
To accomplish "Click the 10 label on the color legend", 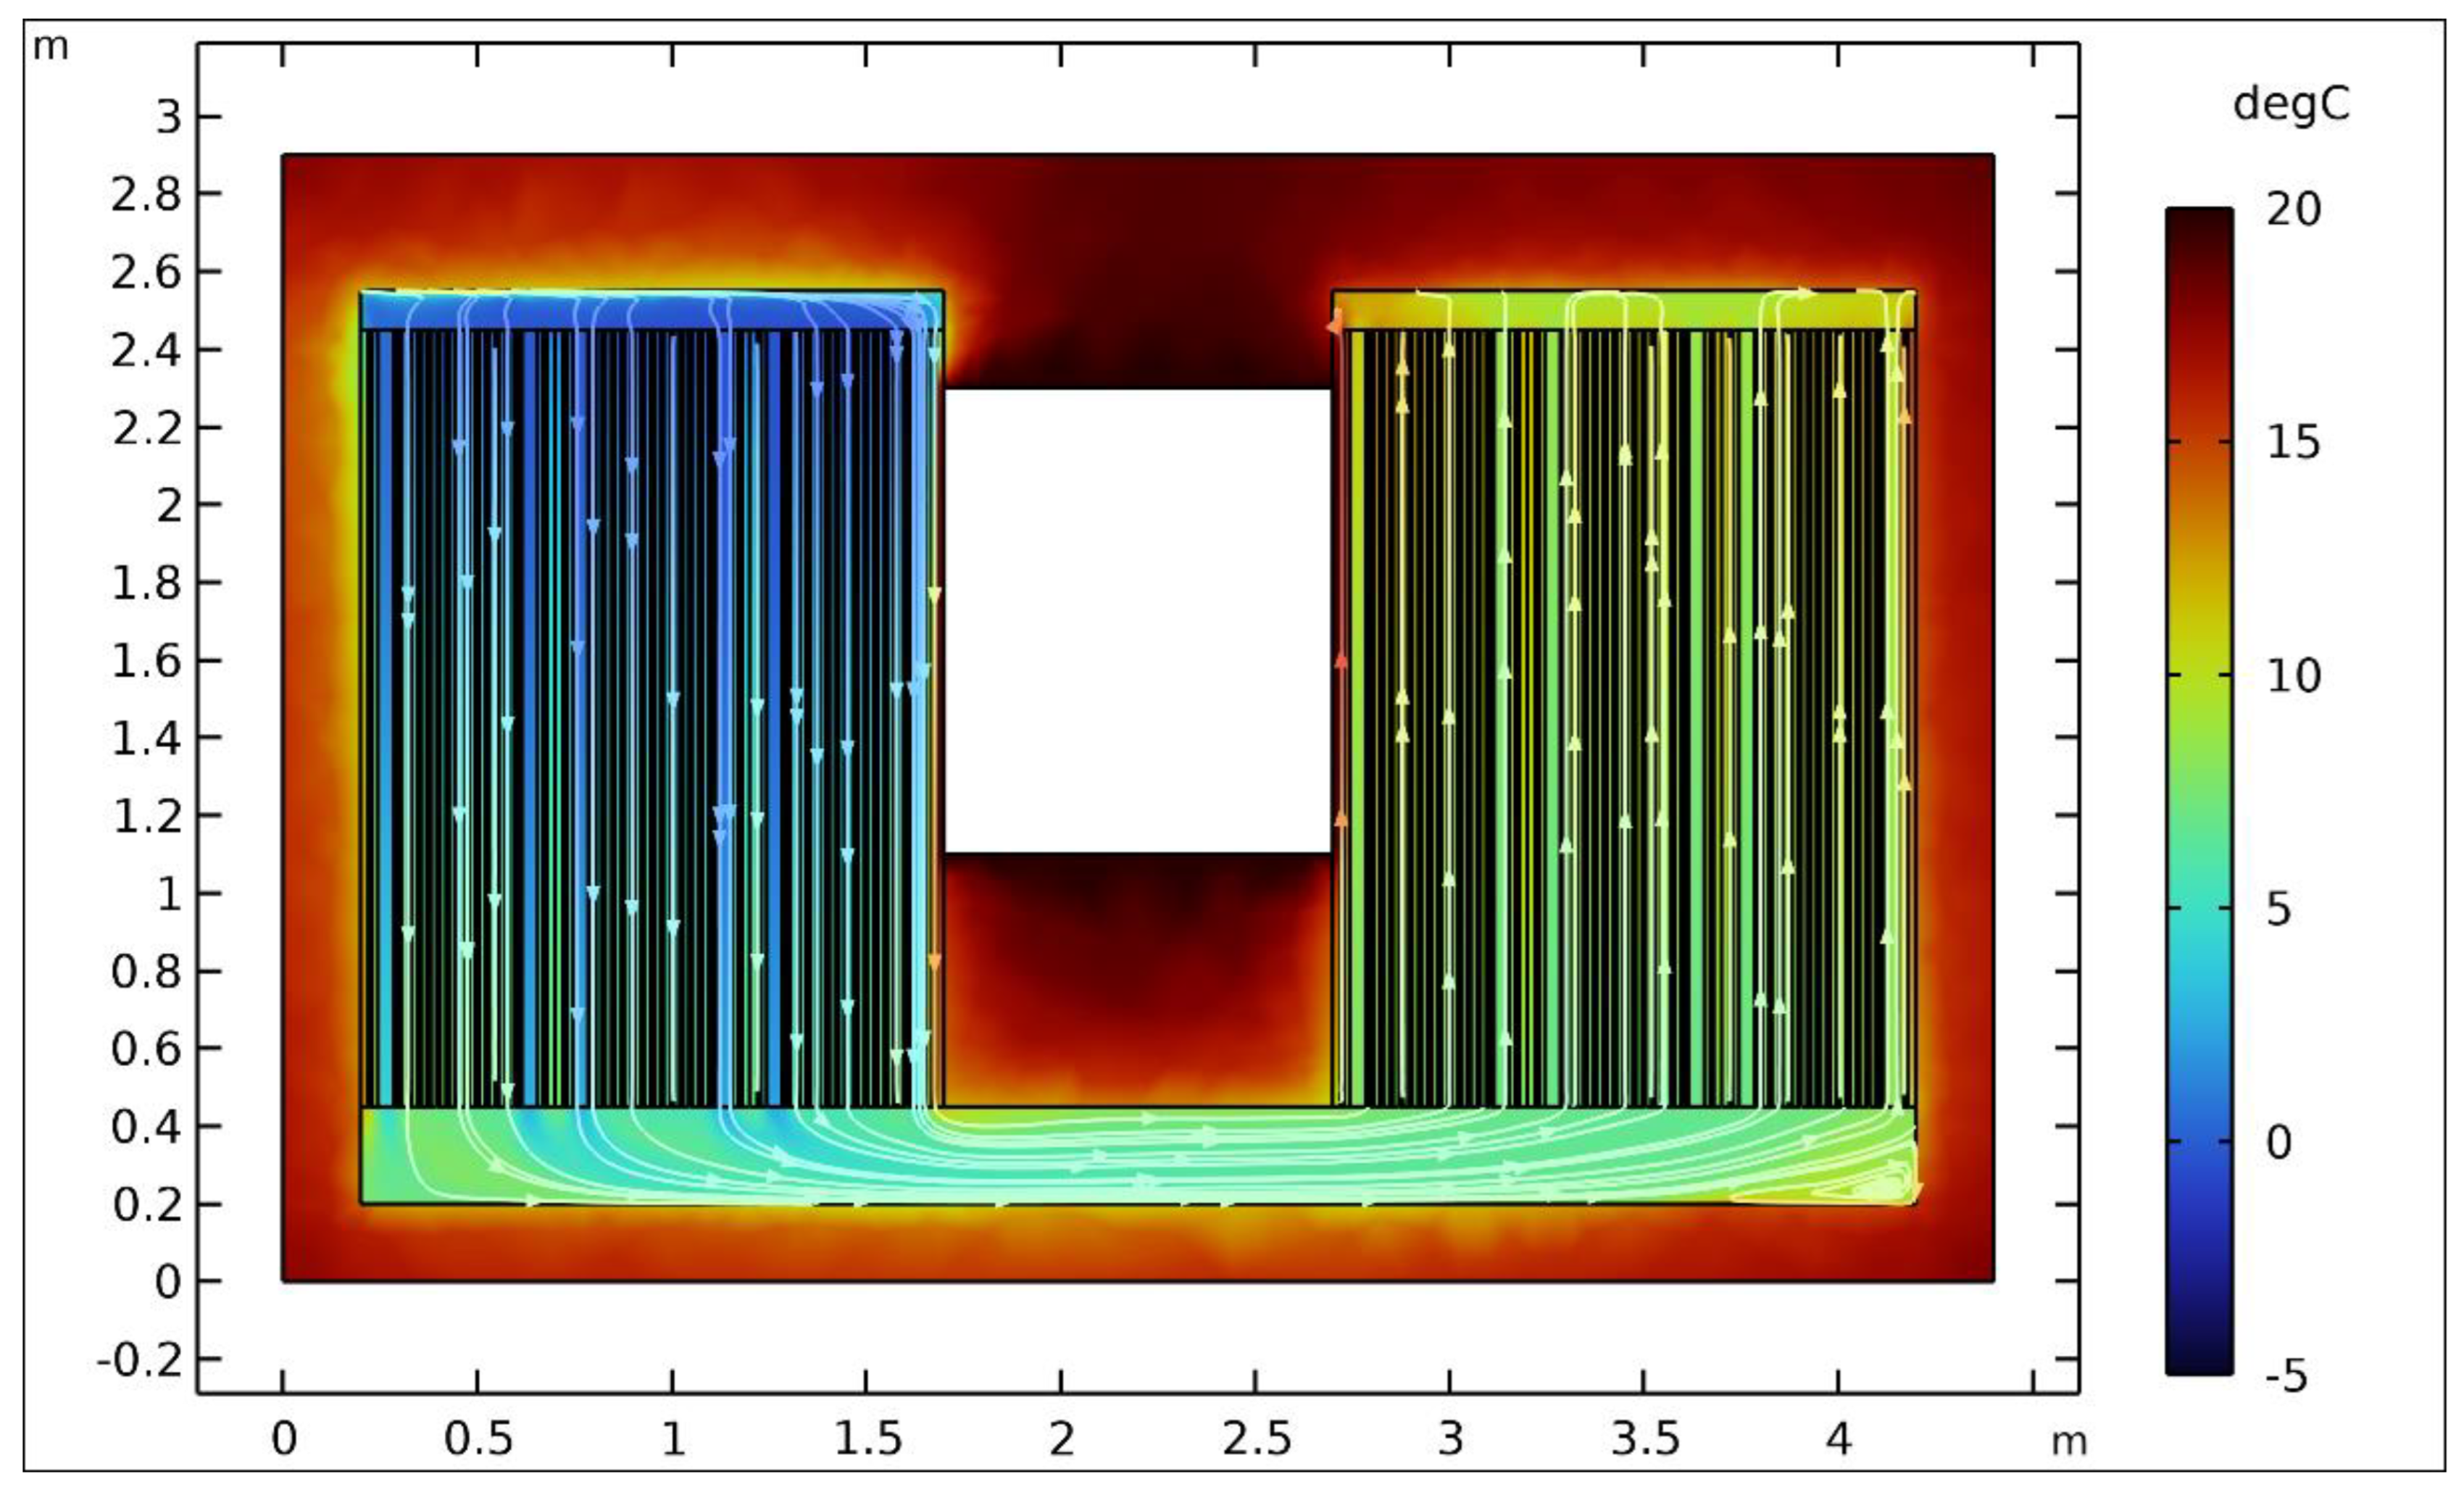I will (x=2293, y=677).
